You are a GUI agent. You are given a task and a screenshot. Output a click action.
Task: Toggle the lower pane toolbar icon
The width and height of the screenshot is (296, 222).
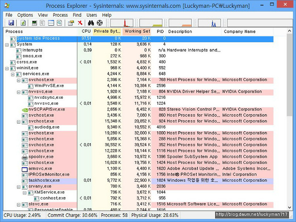51,23
